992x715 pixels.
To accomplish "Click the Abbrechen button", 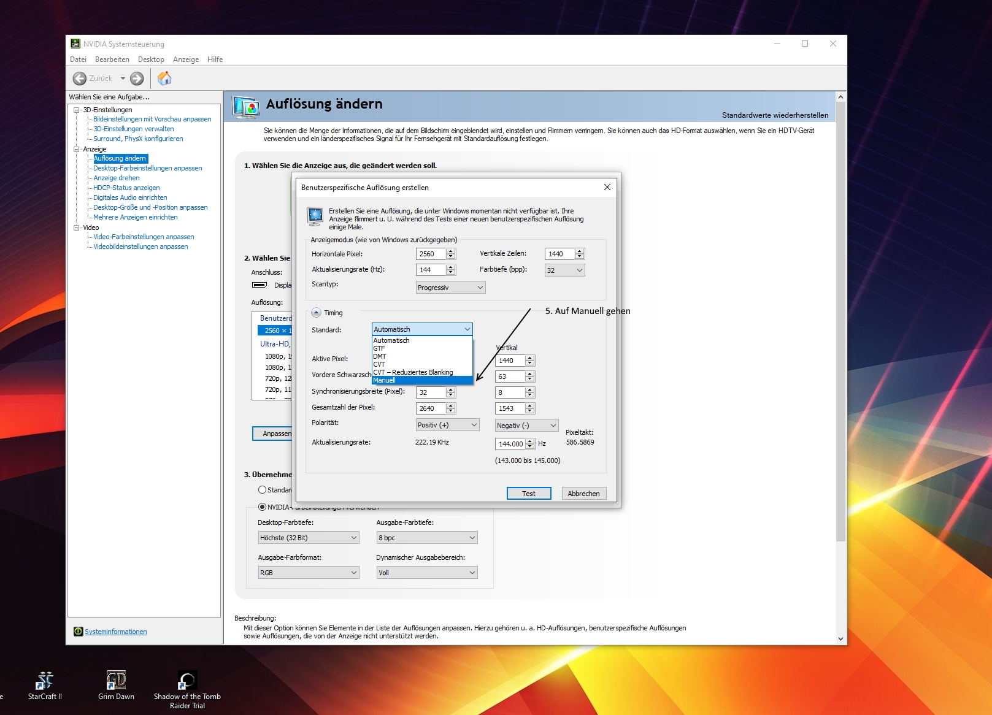I will [x=584, y=494].
